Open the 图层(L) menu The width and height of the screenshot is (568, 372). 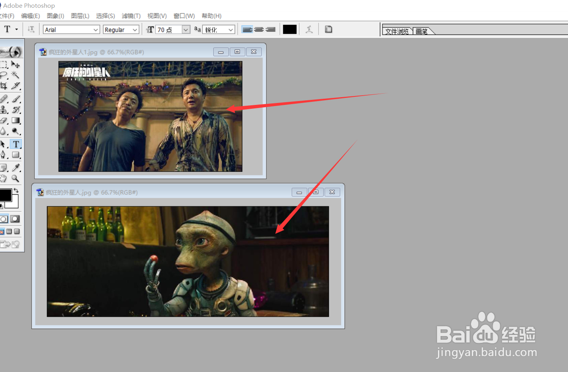coord(80,16)
